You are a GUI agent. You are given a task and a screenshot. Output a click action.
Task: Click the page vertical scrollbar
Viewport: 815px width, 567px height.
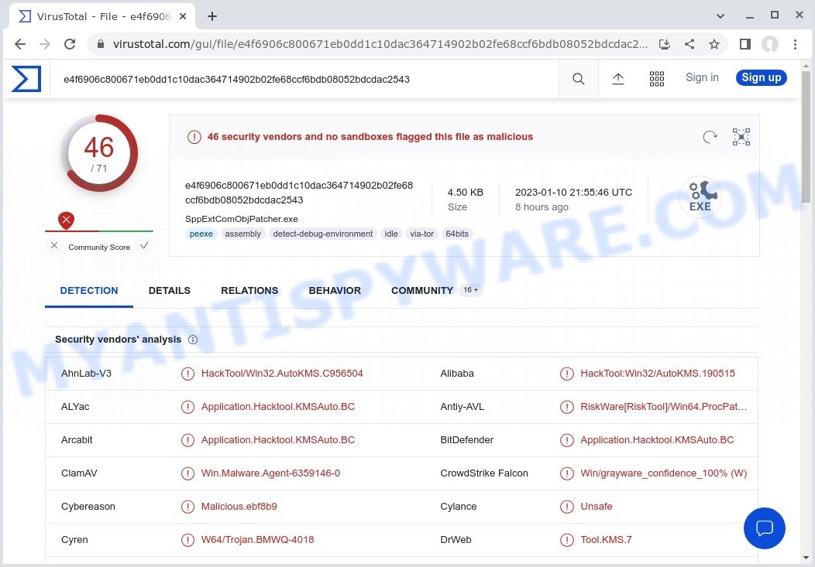coord(806,138)
